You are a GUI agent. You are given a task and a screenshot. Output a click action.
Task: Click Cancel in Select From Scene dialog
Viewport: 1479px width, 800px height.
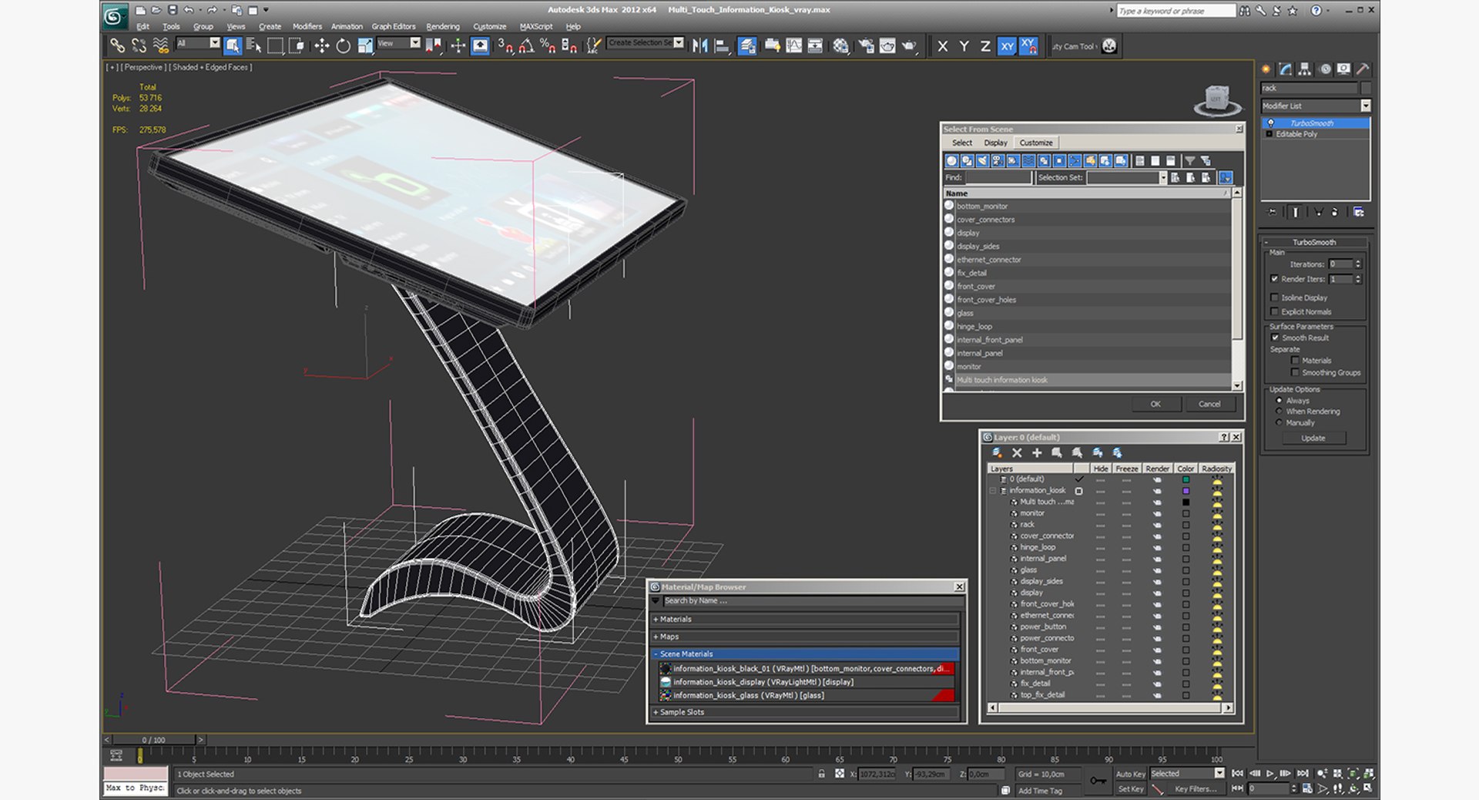point(1209,404)
